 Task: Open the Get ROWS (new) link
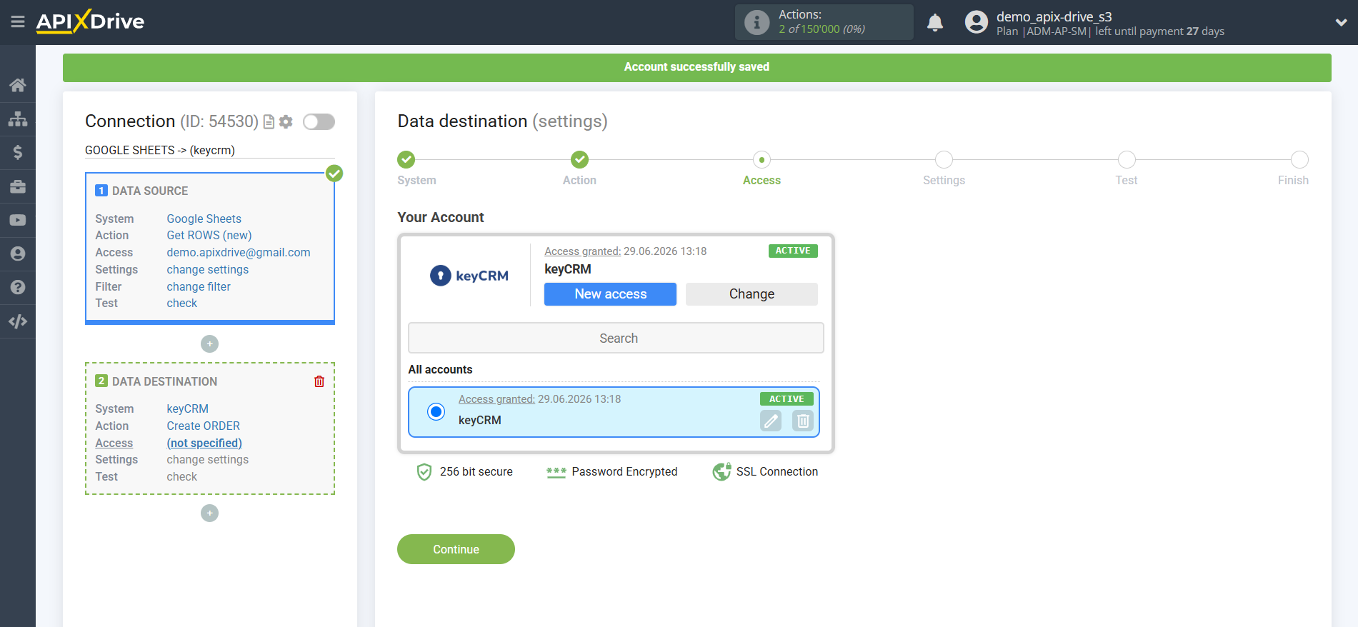209,235
